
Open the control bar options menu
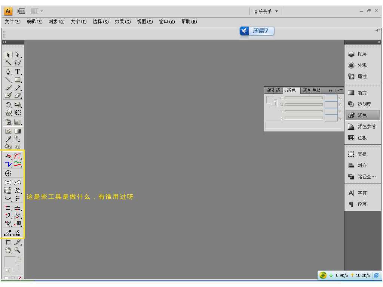(x=378, y=31)
